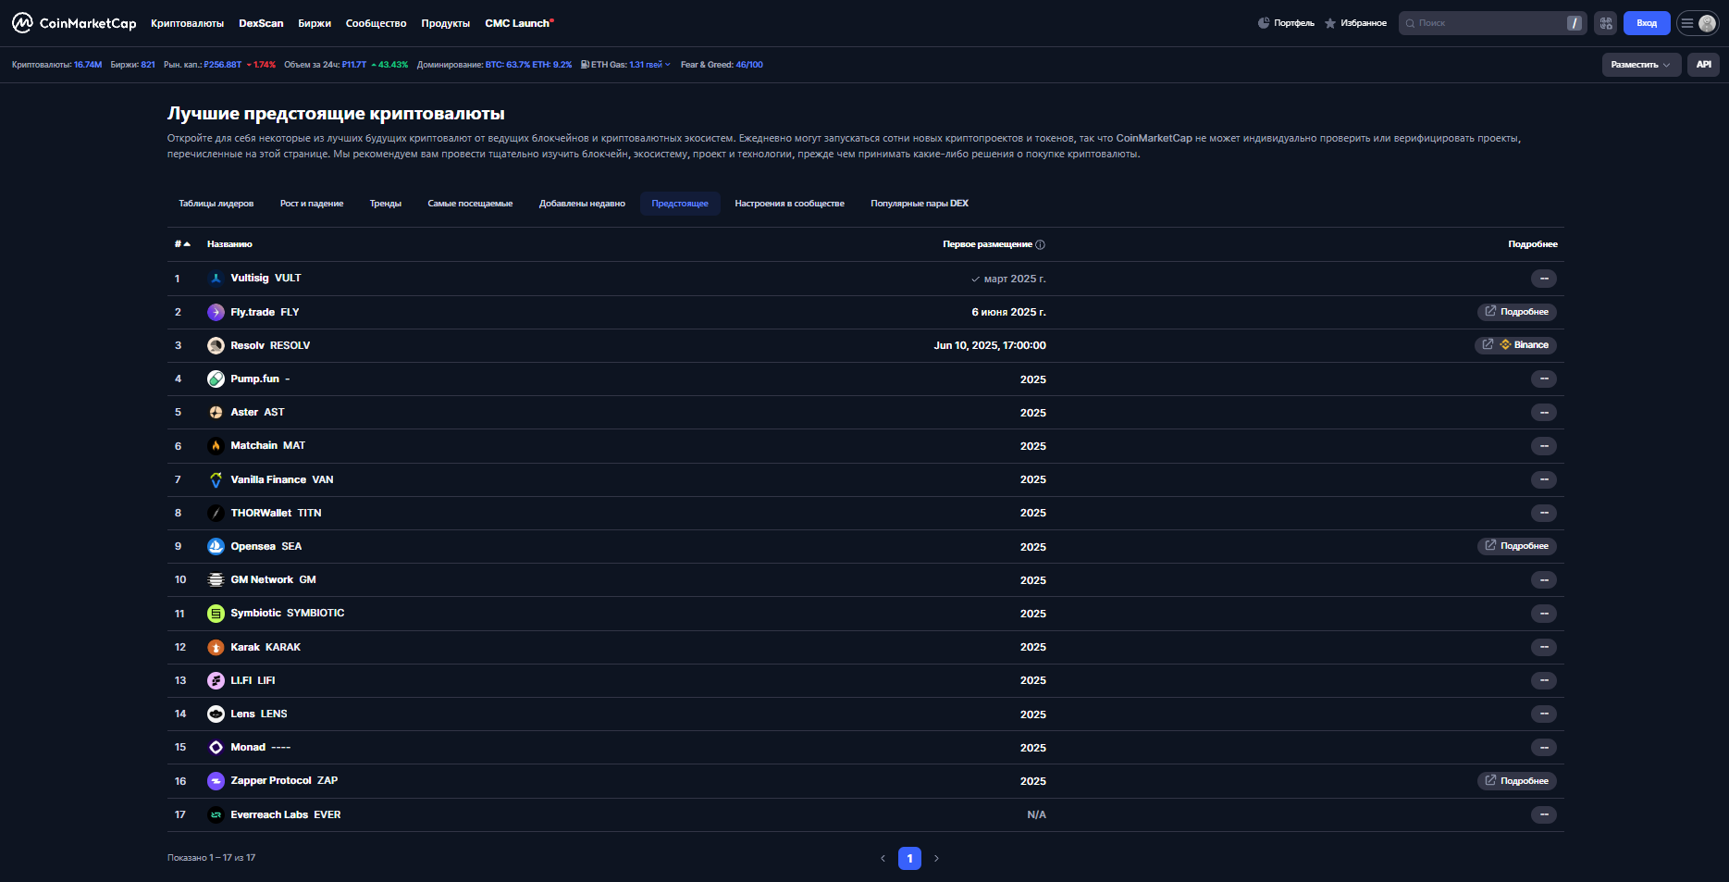Click the Vultisig coin logo
This screenshot has width=1729, height=882.
pyautogui.click(x=216, y=278)
